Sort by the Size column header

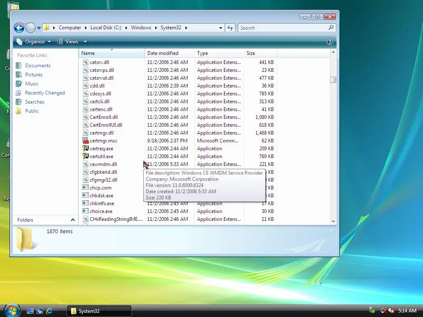click(x=260, y=53)
